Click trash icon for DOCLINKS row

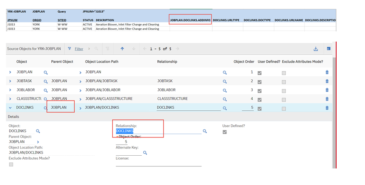pyautogui.click(x=327, y=108)
